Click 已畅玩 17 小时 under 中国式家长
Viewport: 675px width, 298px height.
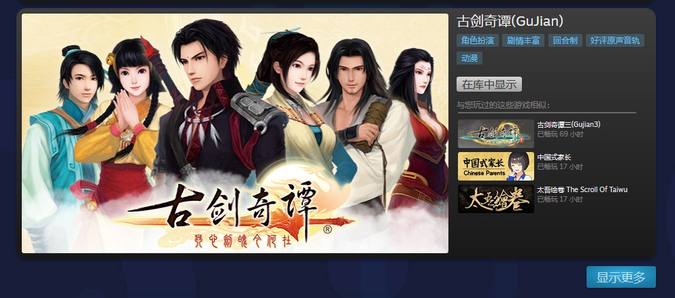[560, 166]
